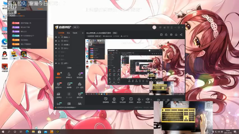Click the record video icon beside the gear
This screenshot has height=134, width=239.
pos(158,100)
